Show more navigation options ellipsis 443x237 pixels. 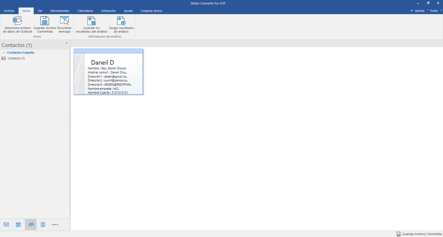pos(55,225)
